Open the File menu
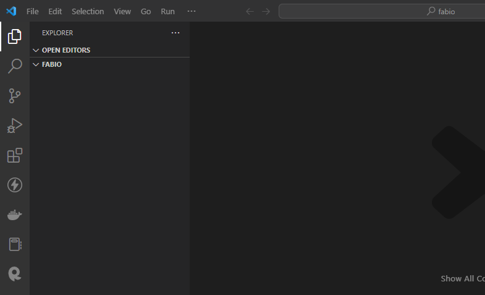 [33, 12]
